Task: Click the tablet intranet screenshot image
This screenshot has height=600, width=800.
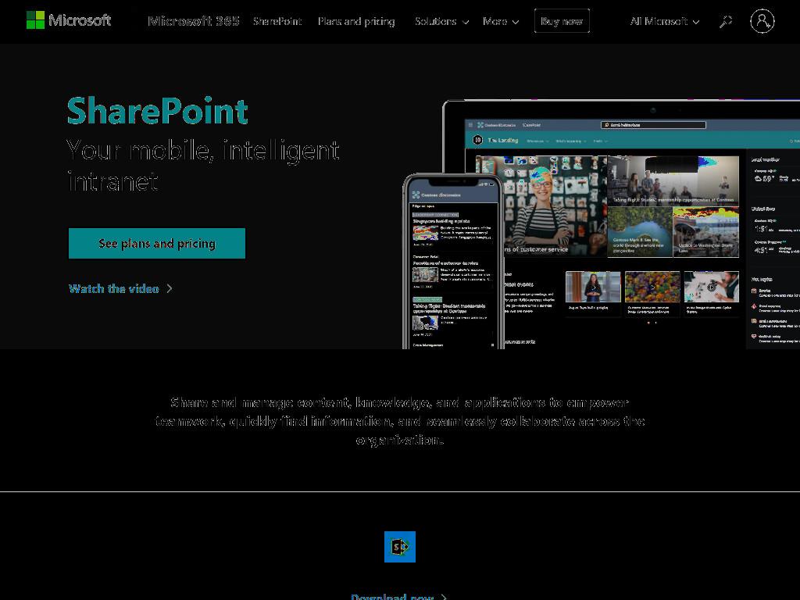Action: point(621,224)
